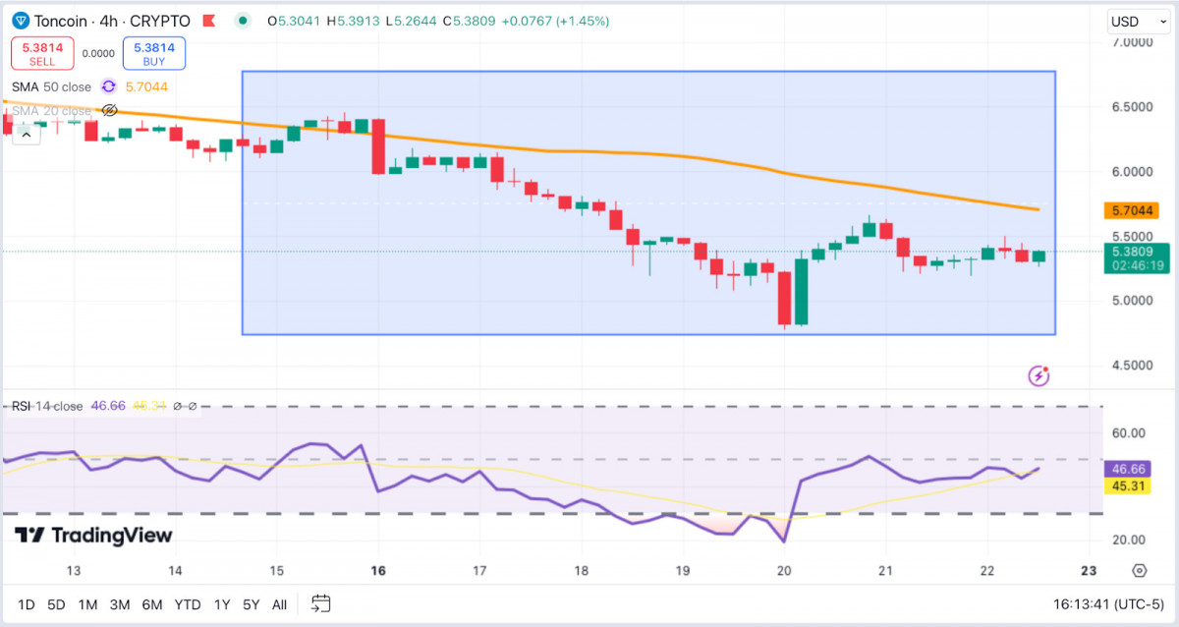This screenshot has width=1179, height=627.
Task: Click date label 20 on time axis
Action: [x=784, y=571]
